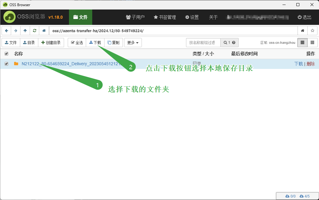The height and width of the screenshot is (200, 319).
Task: Uncheck the checkbox next to the N212122 folder
Action: 6,64
